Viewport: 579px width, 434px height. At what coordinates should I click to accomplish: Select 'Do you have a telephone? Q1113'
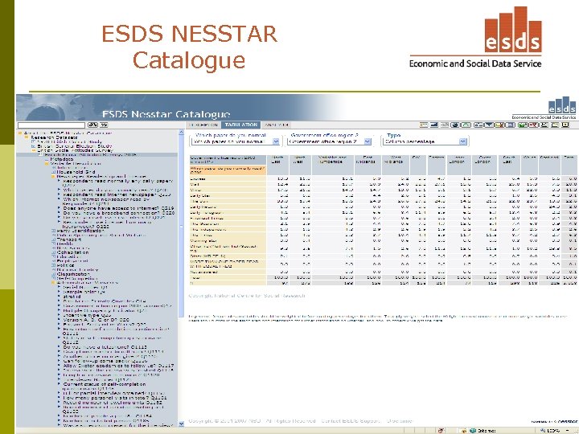(105, 347)
